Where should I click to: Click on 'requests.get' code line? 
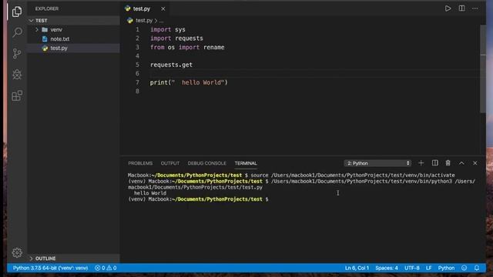[171, 65]
